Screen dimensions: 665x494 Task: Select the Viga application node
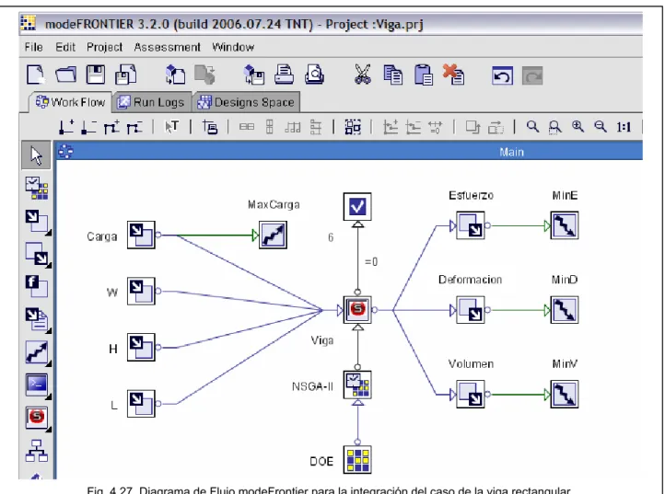(x=357, y=310)
